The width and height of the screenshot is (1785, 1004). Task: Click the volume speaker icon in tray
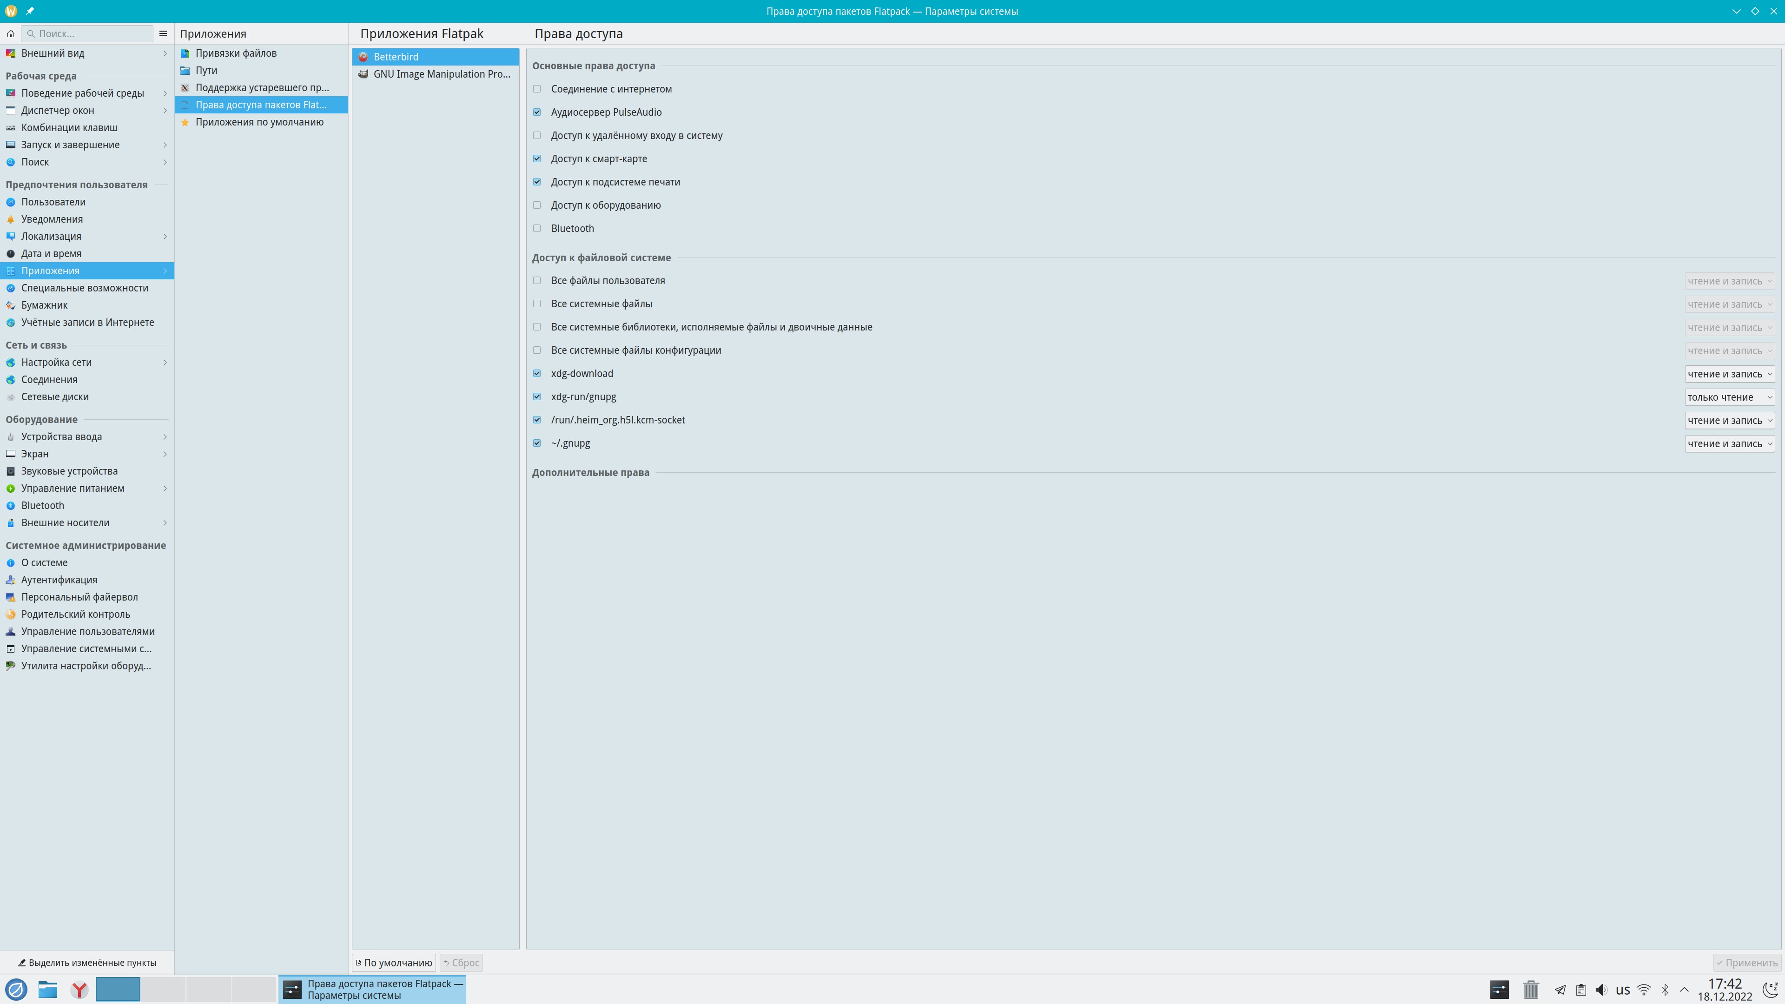point(1601,990)
